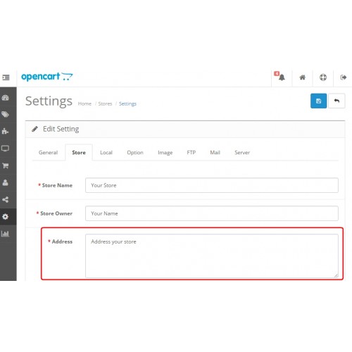
Task: Open Design via sidebar monitor icon
Action: (x=5, y=149)
